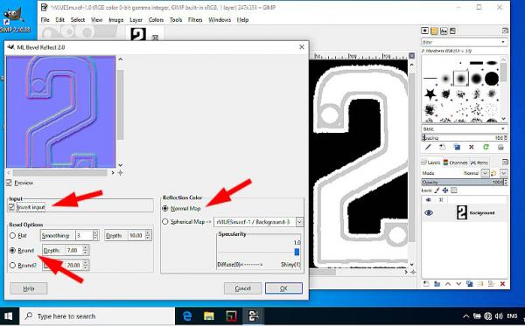The height and width of the screenshot is (326, 525).
Task: Open the Patterns dockable tab icon
Action: [434, 31]
